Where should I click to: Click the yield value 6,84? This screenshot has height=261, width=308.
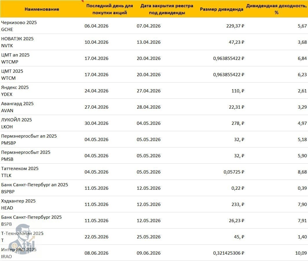pos(302,58)
